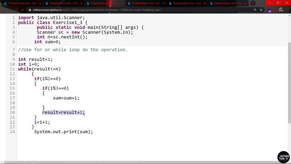Open the Chrome profile avatar menu
This screenshot has height=164, width=291.
click(x=281, y=10)
